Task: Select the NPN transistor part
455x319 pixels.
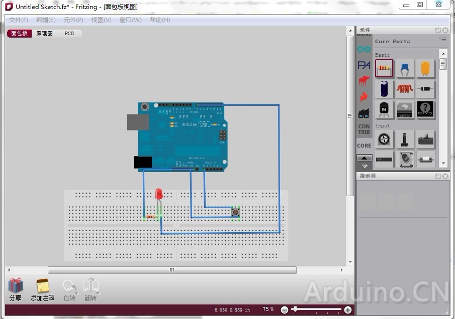Action: tap(384, 109)
